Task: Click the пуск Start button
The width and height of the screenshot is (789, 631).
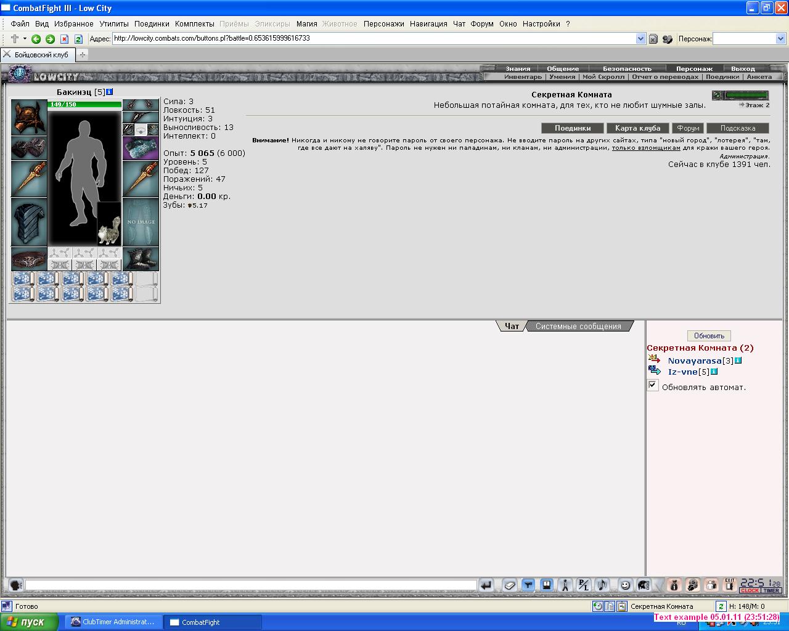Action: click(x=30, y=622)
